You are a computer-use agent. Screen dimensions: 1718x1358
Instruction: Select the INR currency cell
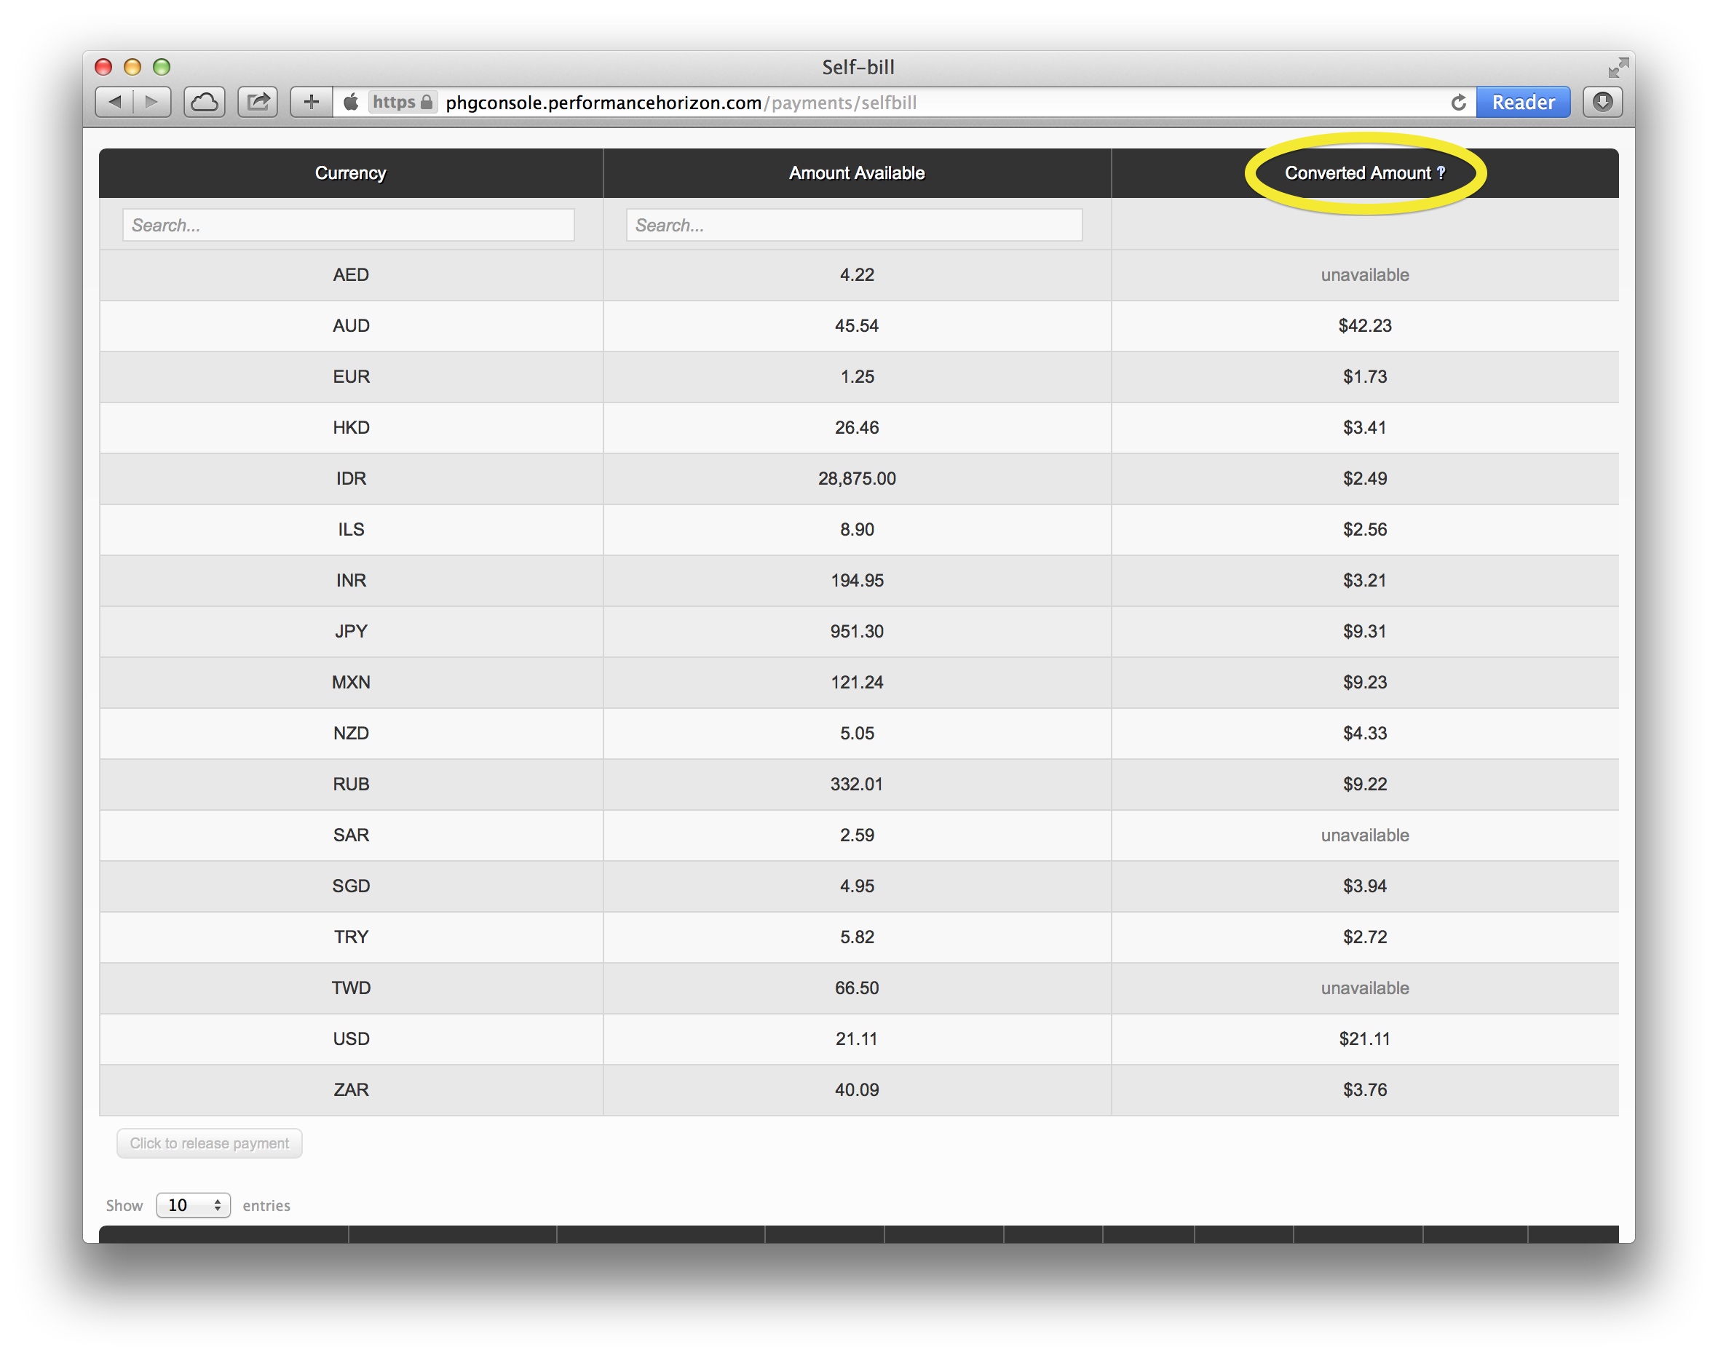point(351,581)
